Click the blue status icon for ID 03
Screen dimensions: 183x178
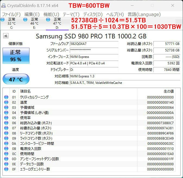tap(6, 107)
